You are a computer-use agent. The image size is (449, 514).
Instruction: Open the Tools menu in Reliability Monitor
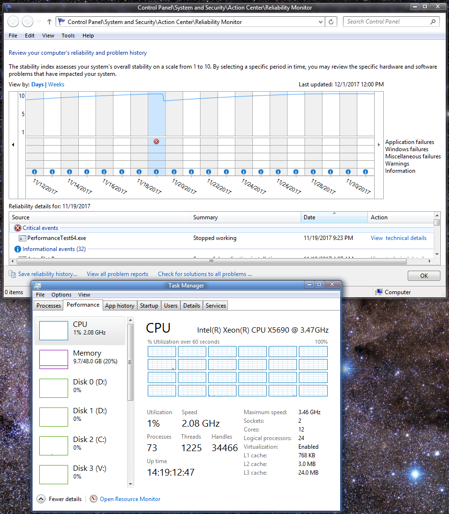68,36
